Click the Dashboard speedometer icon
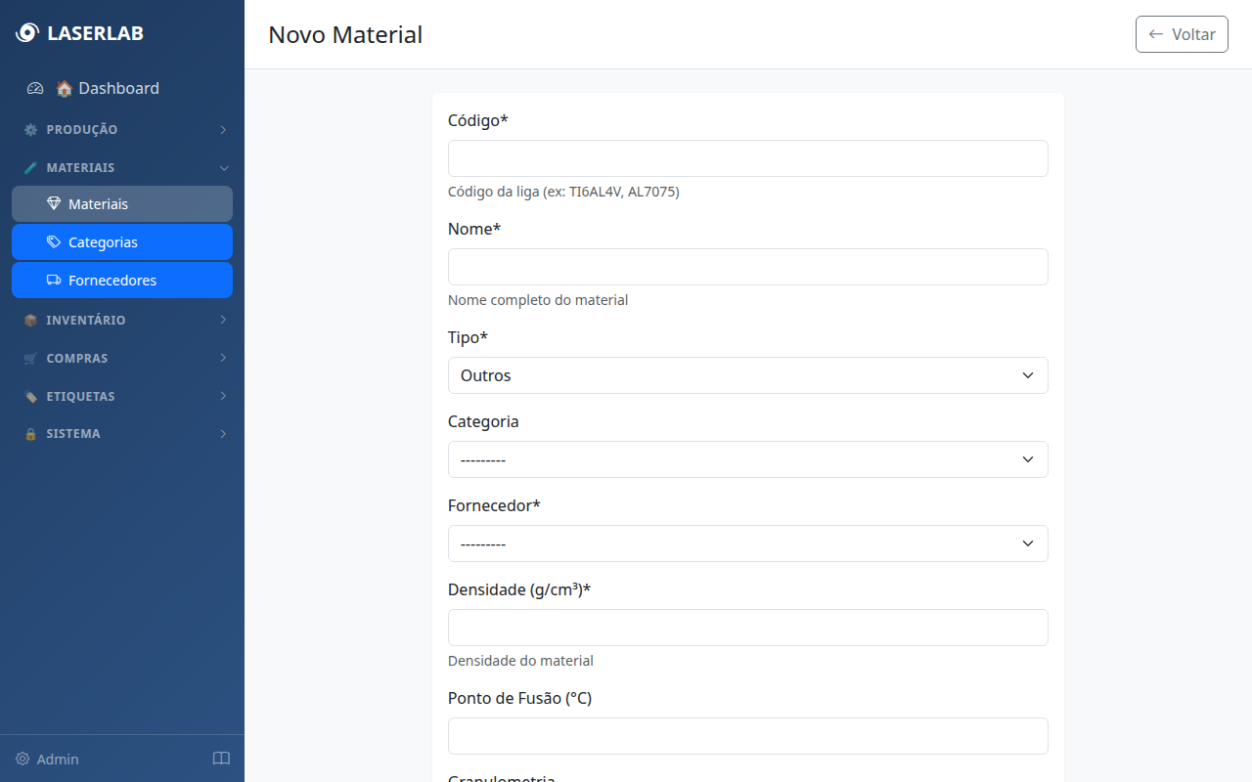This screenshot has height=782, width=1252. 35,88
